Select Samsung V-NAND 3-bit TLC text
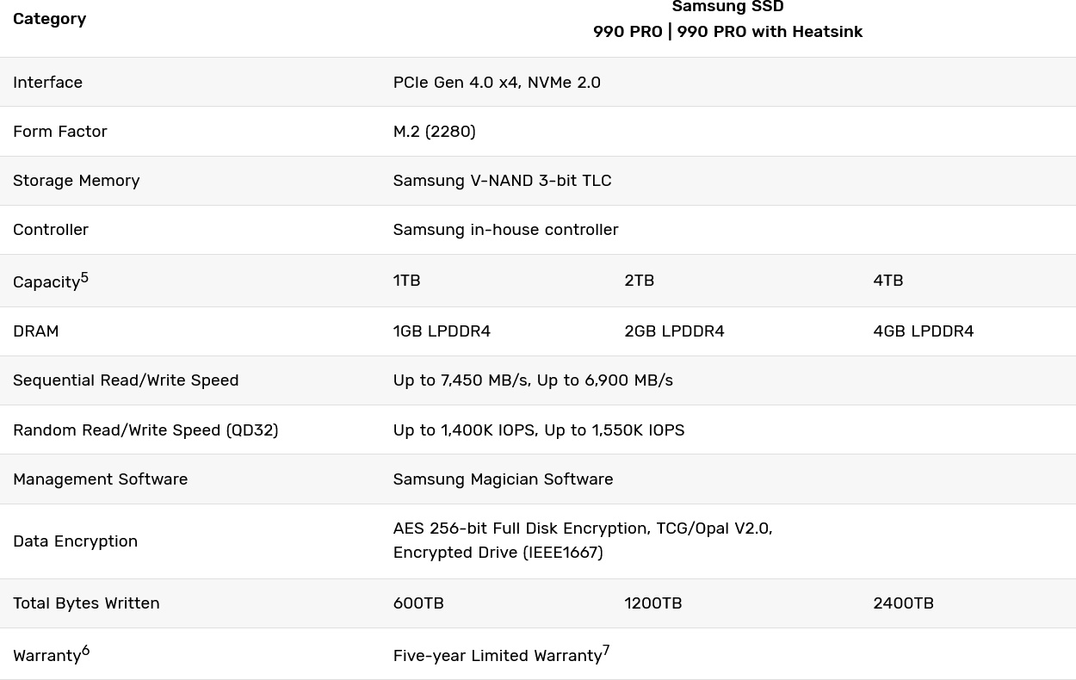The width and height of the screenshot is (1076, 680). coord(502,181)
